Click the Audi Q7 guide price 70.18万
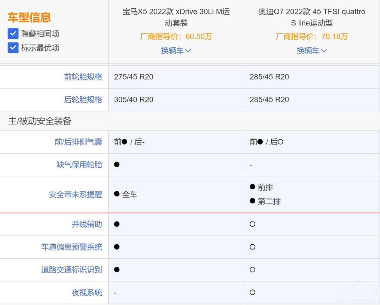Screen dimensions: 380x305 click(x=312, y=36)
